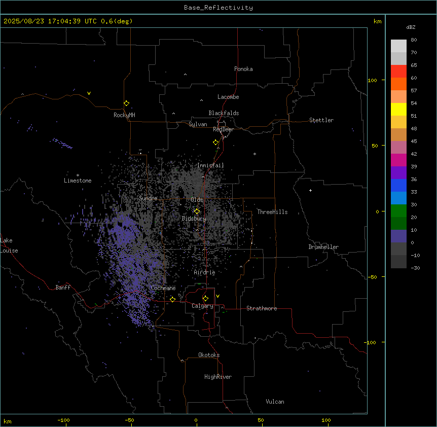Image resolution: width=437 pixels, height=427 pixels.
Task: Choose the light orange 54-57 dBZ swatch
Action: 398,97
